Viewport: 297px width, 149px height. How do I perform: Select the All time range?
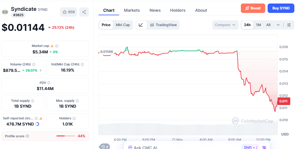pos(268,25)
